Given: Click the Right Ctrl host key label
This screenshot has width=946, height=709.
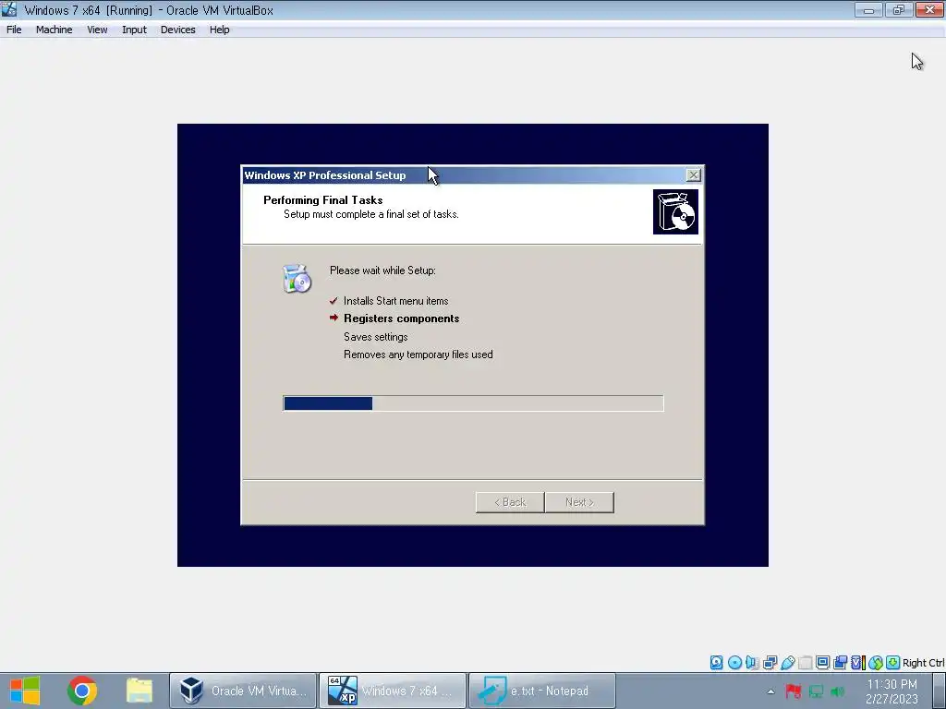Looking at the screenshot, I should click(924, 663).
